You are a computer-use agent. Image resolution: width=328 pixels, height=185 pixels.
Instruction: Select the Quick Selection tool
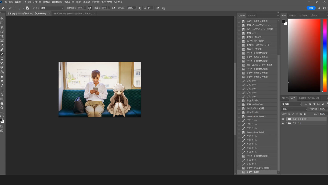(2, 32)
